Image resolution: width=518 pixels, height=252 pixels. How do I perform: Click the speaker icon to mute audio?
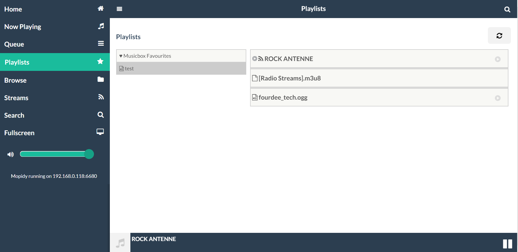10,154
